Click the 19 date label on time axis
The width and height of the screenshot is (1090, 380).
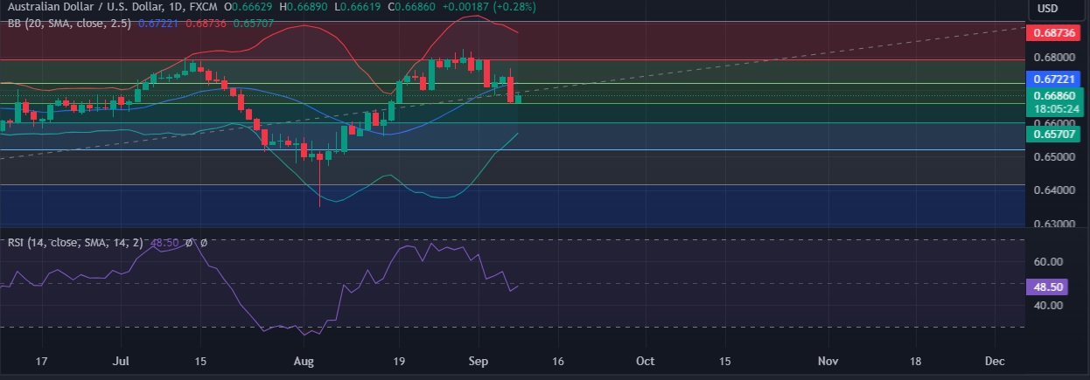pos(399,360)
